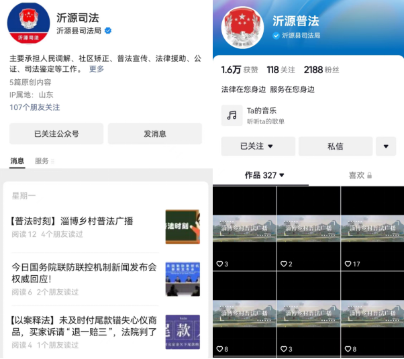Open the 【普法时刻】淄博乡村普法广播 article
Viewport: 404px width, 359px height.
tap(72, 221)
